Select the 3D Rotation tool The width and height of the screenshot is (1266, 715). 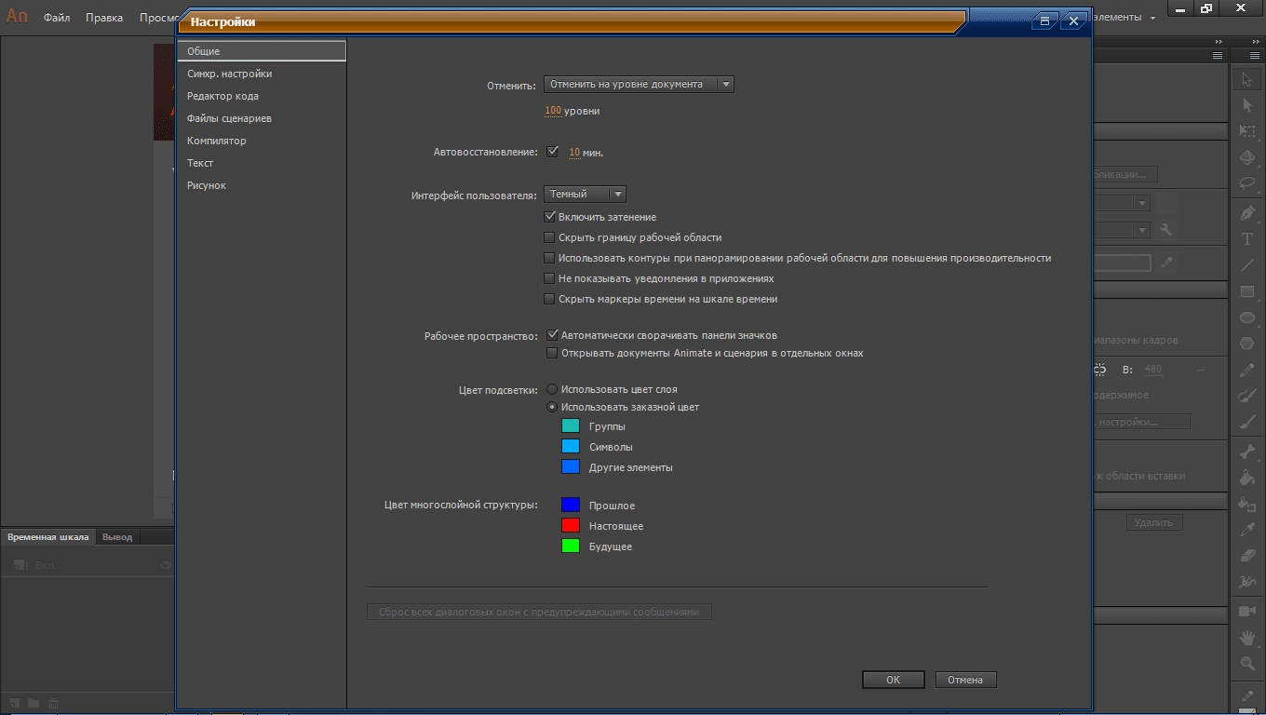(x=1247, y=157)
